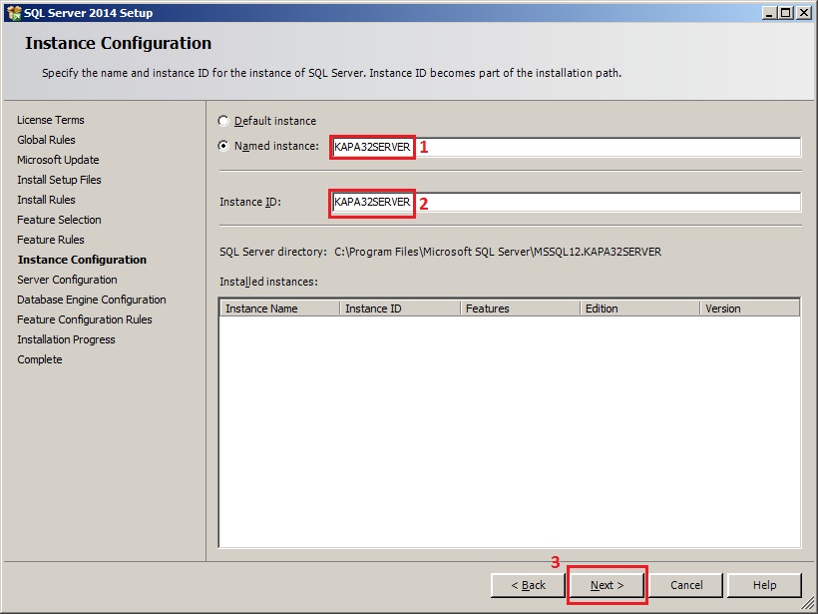Click the Back button
Screen dimensions: 818x614
click(x=528, y=585)
